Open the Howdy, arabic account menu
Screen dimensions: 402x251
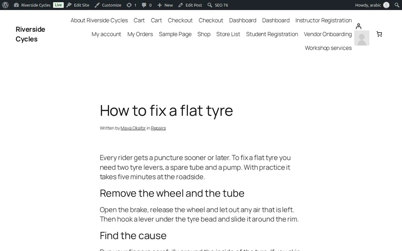[372, 5]
